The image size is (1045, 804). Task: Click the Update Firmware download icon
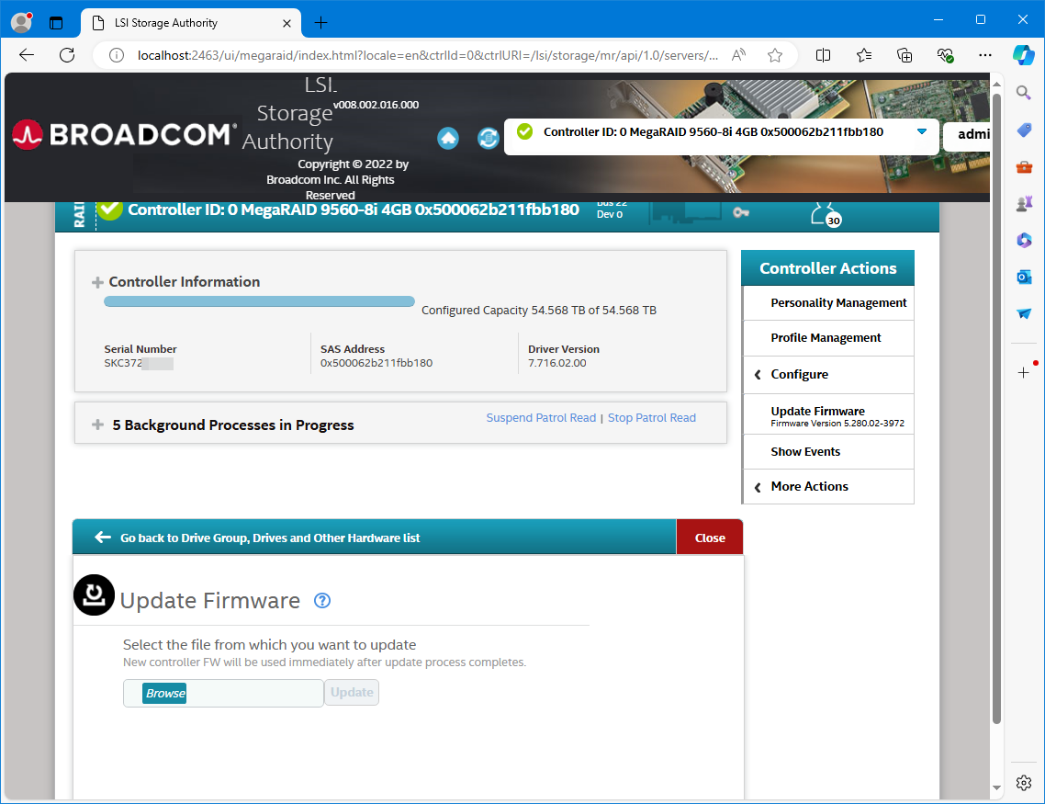94,595
